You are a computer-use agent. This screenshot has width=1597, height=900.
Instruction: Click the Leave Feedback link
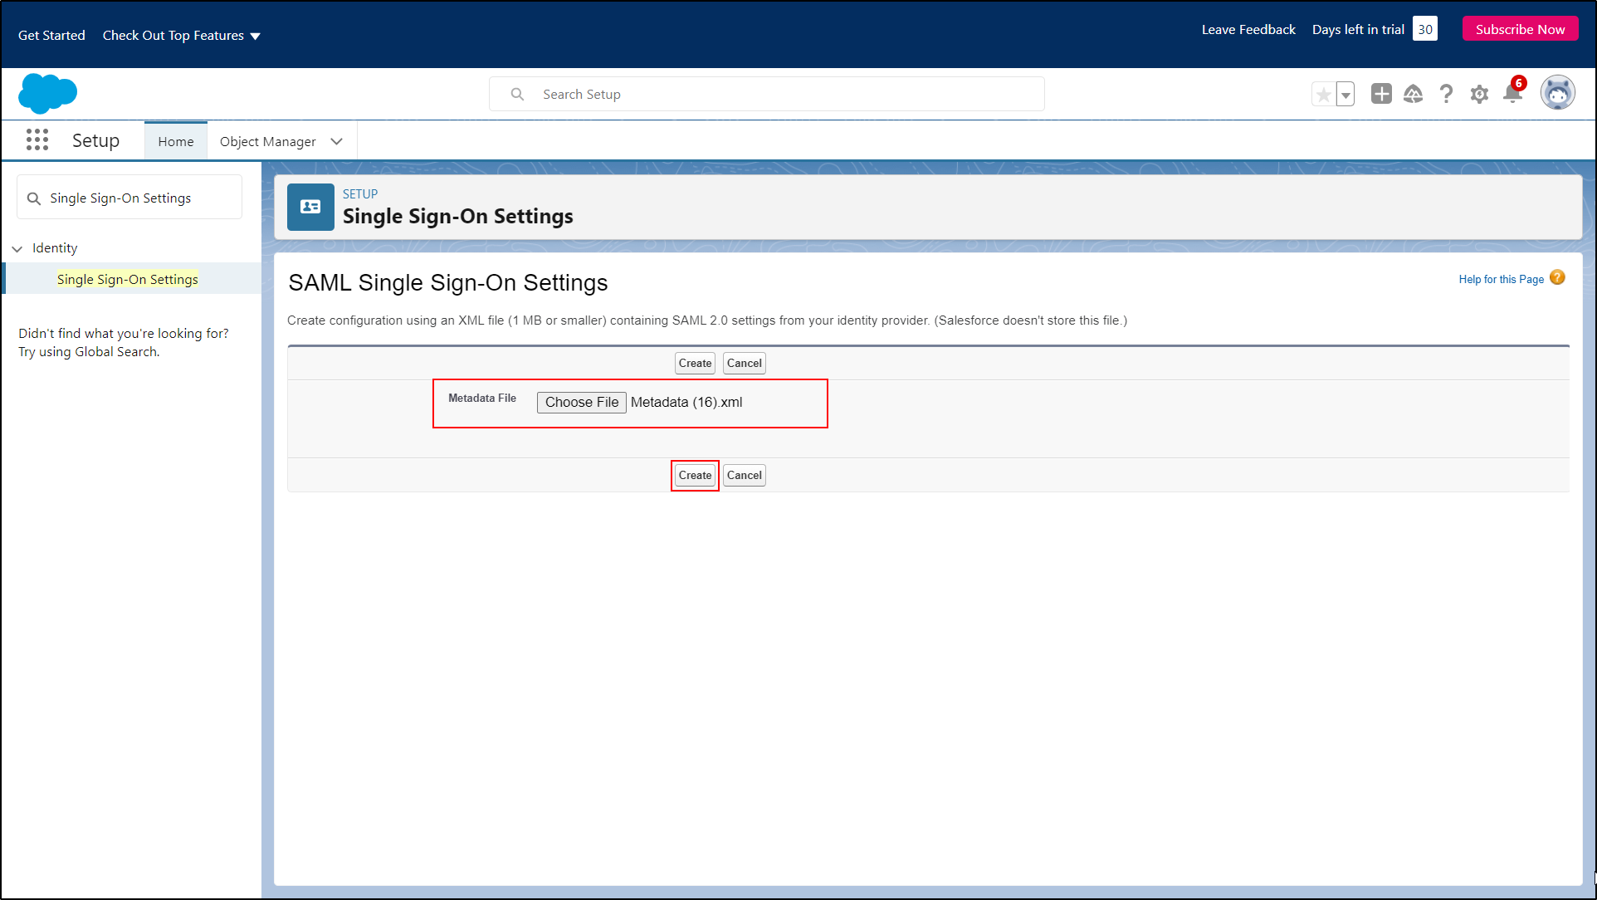1248,28
